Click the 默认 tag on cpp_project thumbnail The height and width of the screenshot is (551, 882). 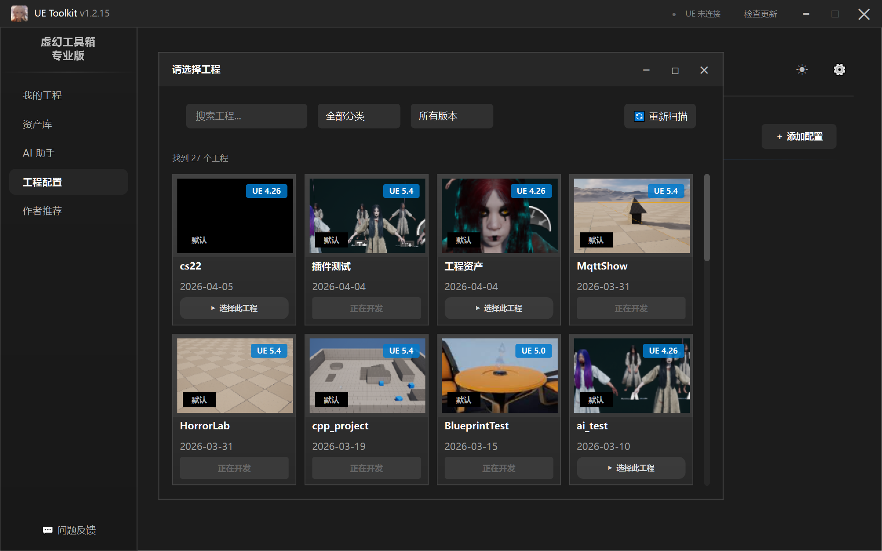point(331,400)
